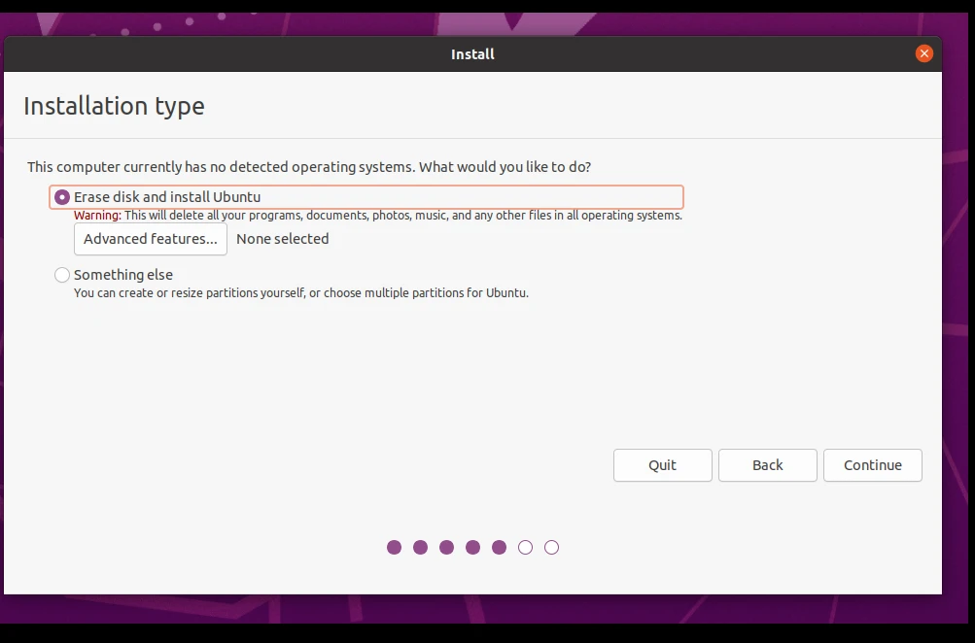The image size is (975, 643).
Task: Click Continue to proceed with installation
Action: [x=872, y=465]
